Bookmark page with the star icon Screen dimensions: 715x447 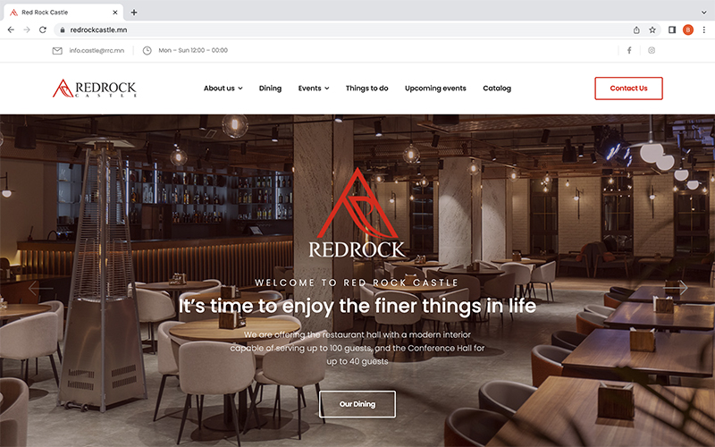[652, 30]
